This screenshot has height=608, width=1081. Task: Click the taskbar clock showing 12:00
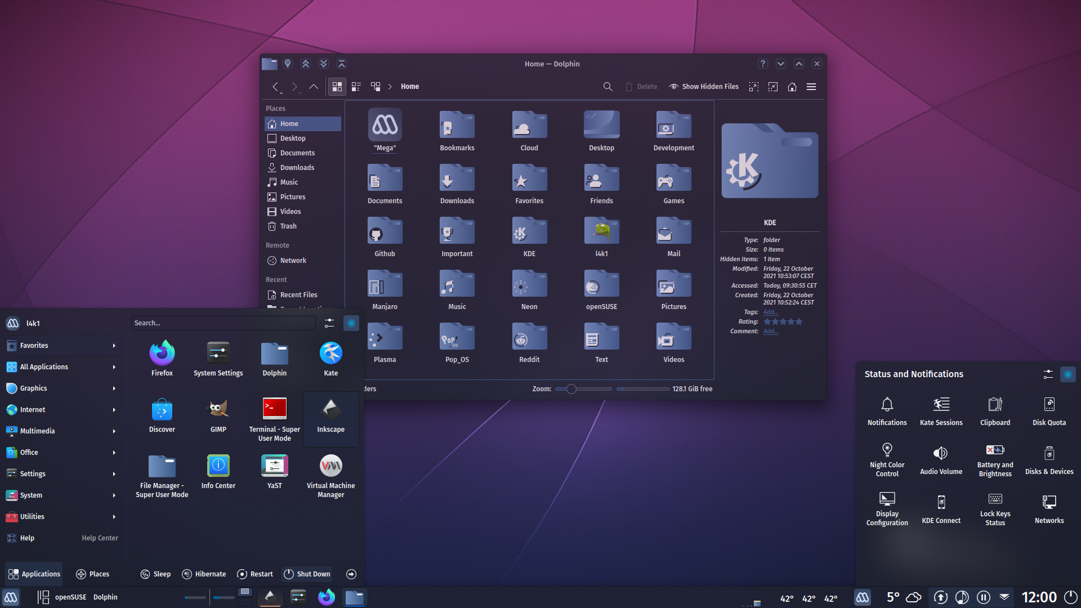1039,597
